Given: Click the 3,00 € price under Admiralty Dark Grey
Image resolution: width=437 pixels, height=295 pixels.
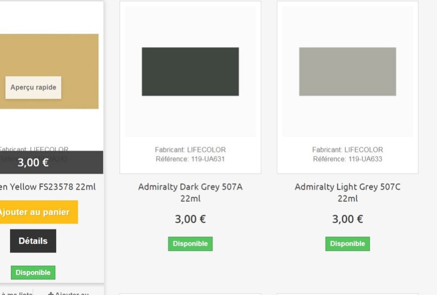Looking at the screenshot, I should click(x=190, y=219).
